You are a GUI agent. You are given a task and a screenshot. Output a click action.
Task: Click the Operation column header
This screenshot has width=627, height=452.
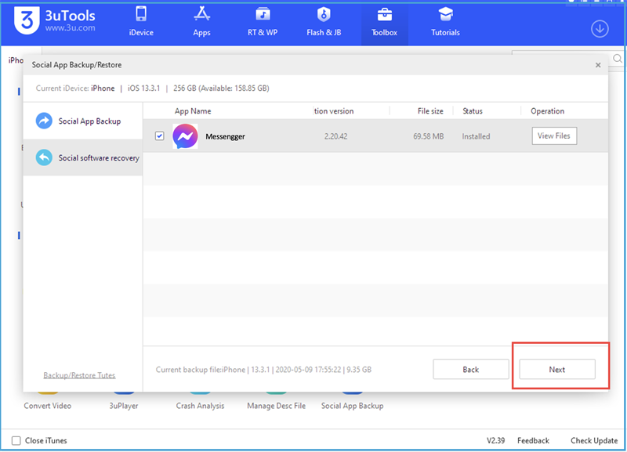[x=547, y=111]
